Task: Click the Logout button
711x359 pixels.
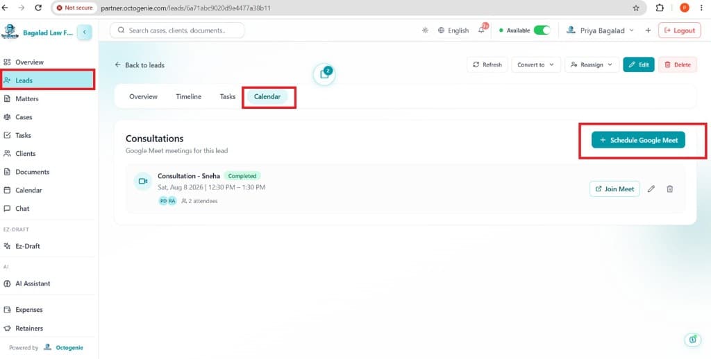Action: 679,30
